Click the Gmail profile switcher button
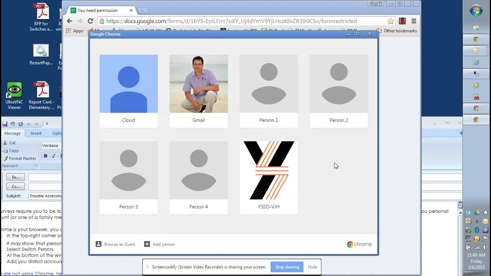Image resolution: width=491 pixels, height=276 pixels. click(376, 3)
